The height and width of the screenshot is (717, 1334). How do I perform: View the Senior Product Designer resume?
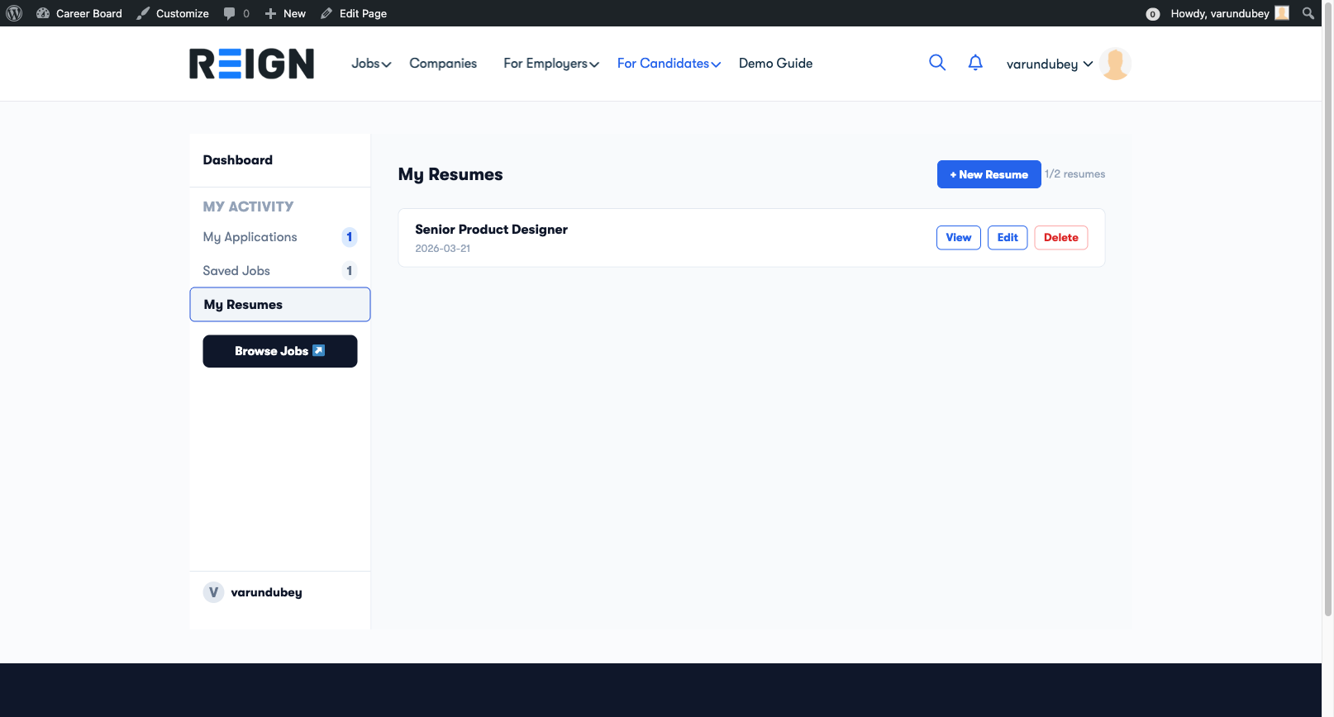[958, 238]
